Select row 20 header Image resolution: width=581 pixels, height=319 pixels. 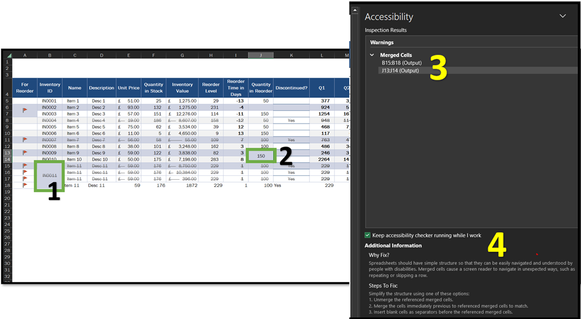pyautogui.click(x=7, y=198)
